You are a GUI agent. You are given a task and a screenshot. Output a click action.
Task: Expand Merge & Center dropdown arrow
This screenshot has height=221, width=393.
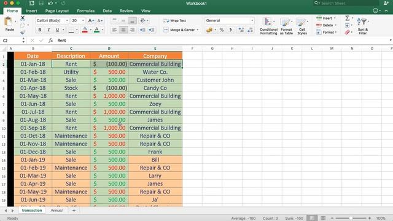pyautogui.click(x=198, y=30)
